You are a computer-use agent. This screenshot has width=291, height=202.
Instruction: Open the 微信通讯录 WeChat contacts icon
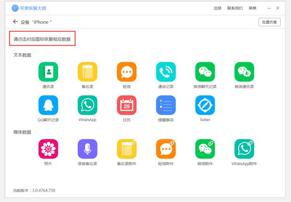244,72
